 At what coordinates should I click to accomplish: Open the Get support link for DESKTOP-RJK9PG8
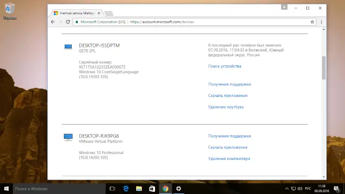click(x=230, y=136)
